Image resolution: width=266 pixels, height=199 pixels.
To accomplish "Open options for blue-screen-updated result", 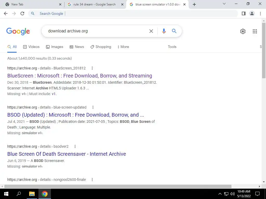I will click(x=93, y=107).
